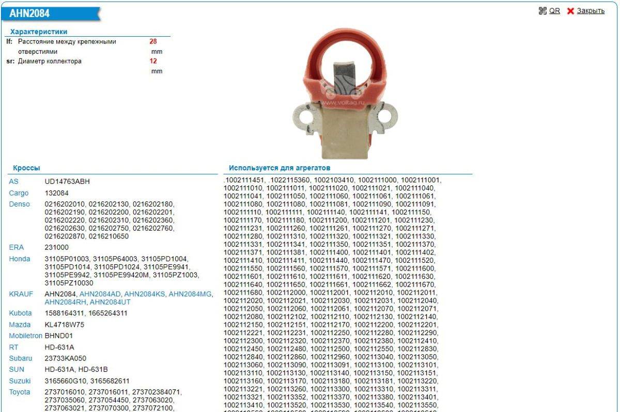Choose the Mobiletron brand label
The image size is (620, 412).
tap(25, 336)
